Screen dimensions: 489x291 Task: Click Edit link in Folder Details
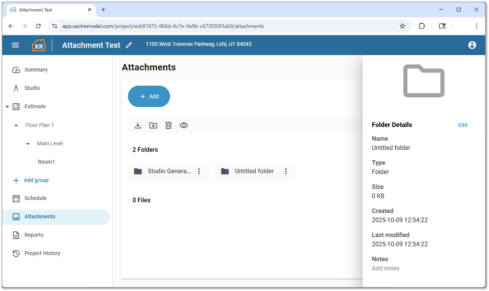pyautogui.click(x=463, y=125)
